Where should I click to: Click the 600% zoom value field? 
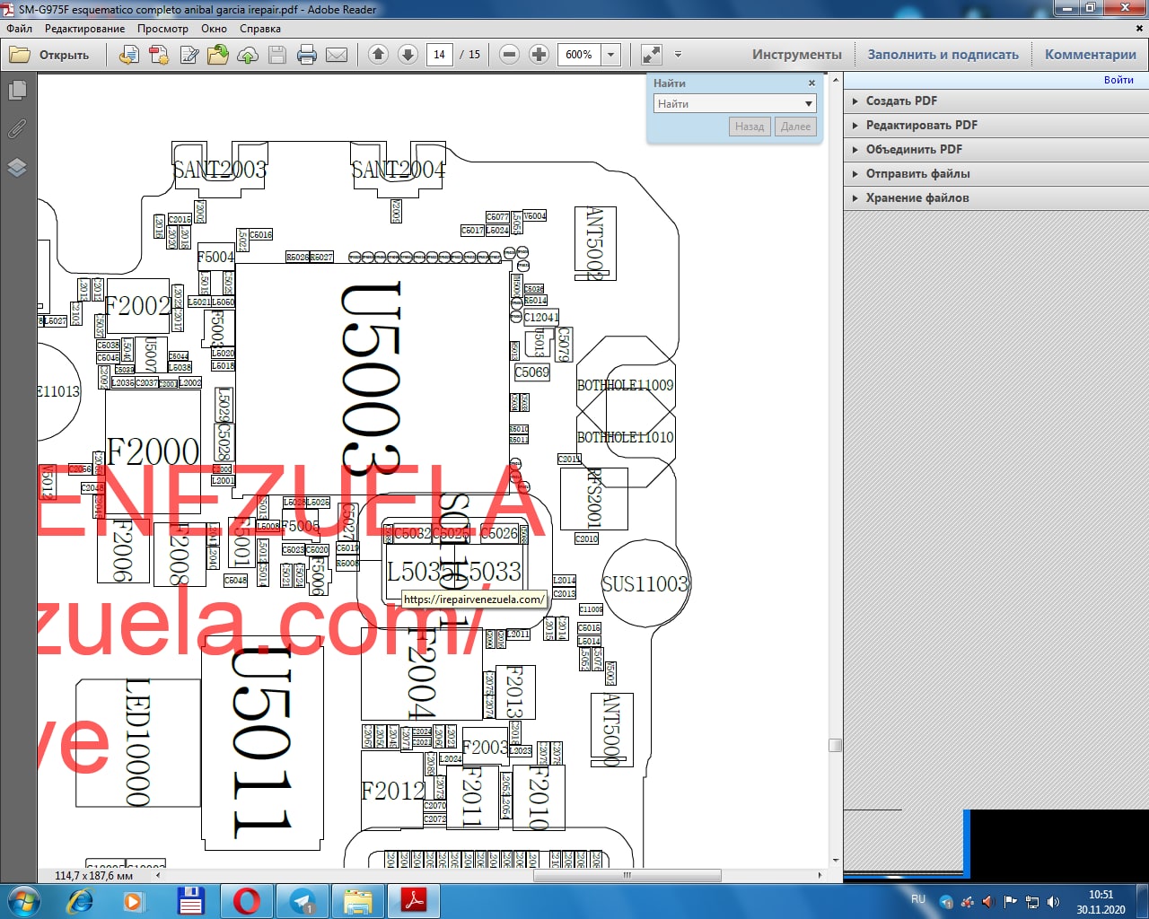pos(579,55)
